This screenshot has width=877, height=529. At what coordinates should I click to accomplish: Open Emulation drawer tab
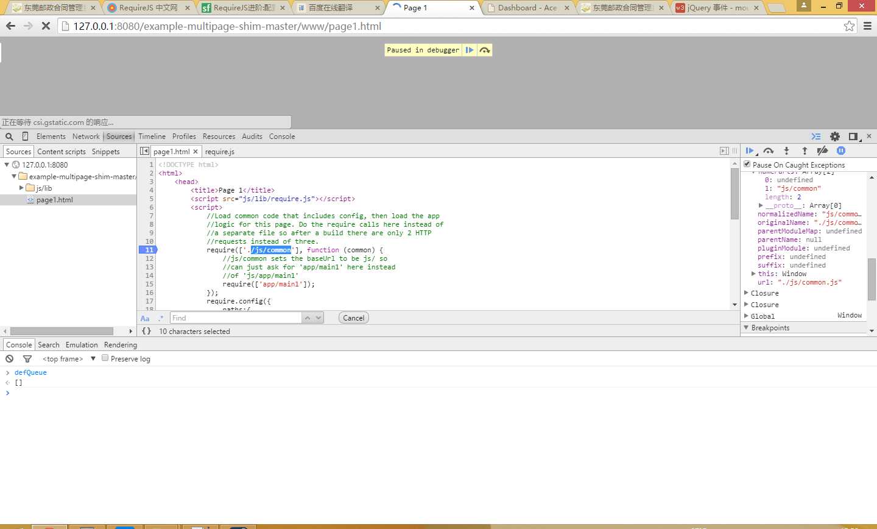[x=82, y=345]
